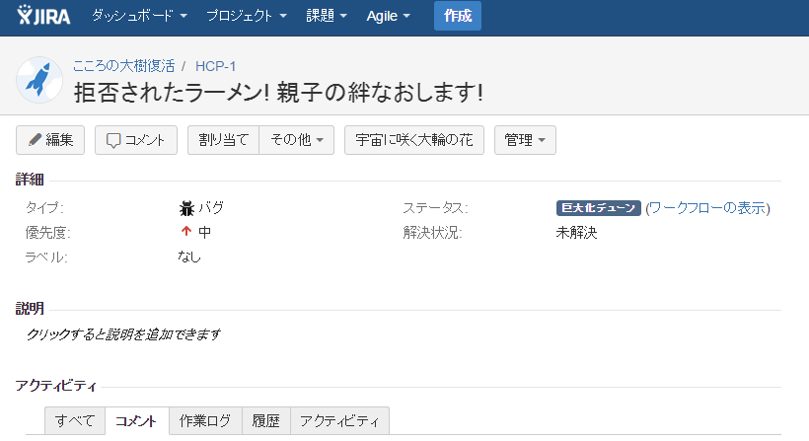Click the 巨大化チューン status badge
809x441 pixels.
point(599,208)
